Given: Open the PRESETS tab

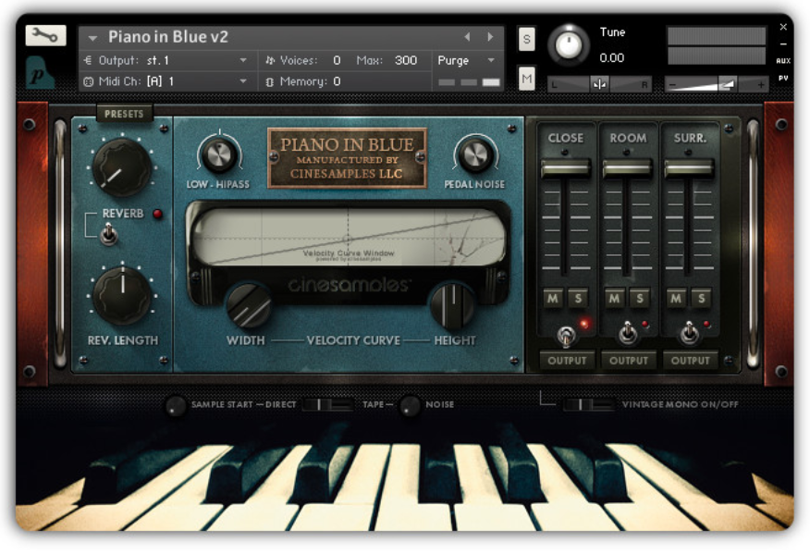Looking at the screenshot, I should coord(124,114).
